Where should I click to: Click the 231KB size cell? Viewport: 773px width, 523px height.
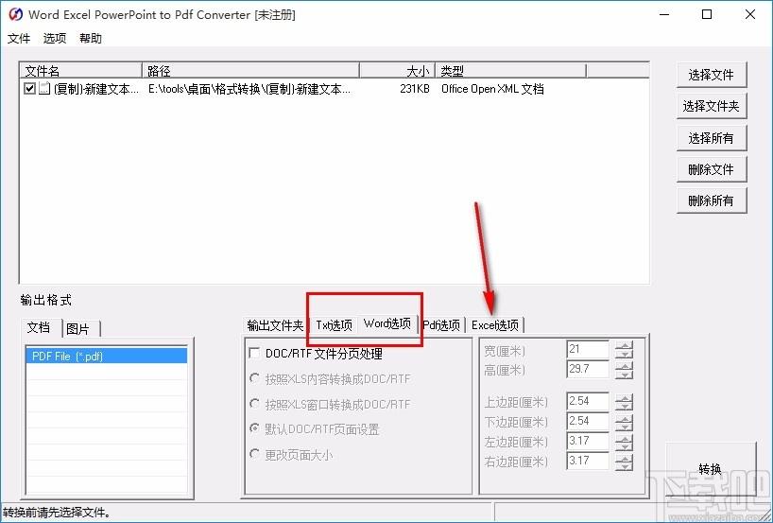[415, 89]
